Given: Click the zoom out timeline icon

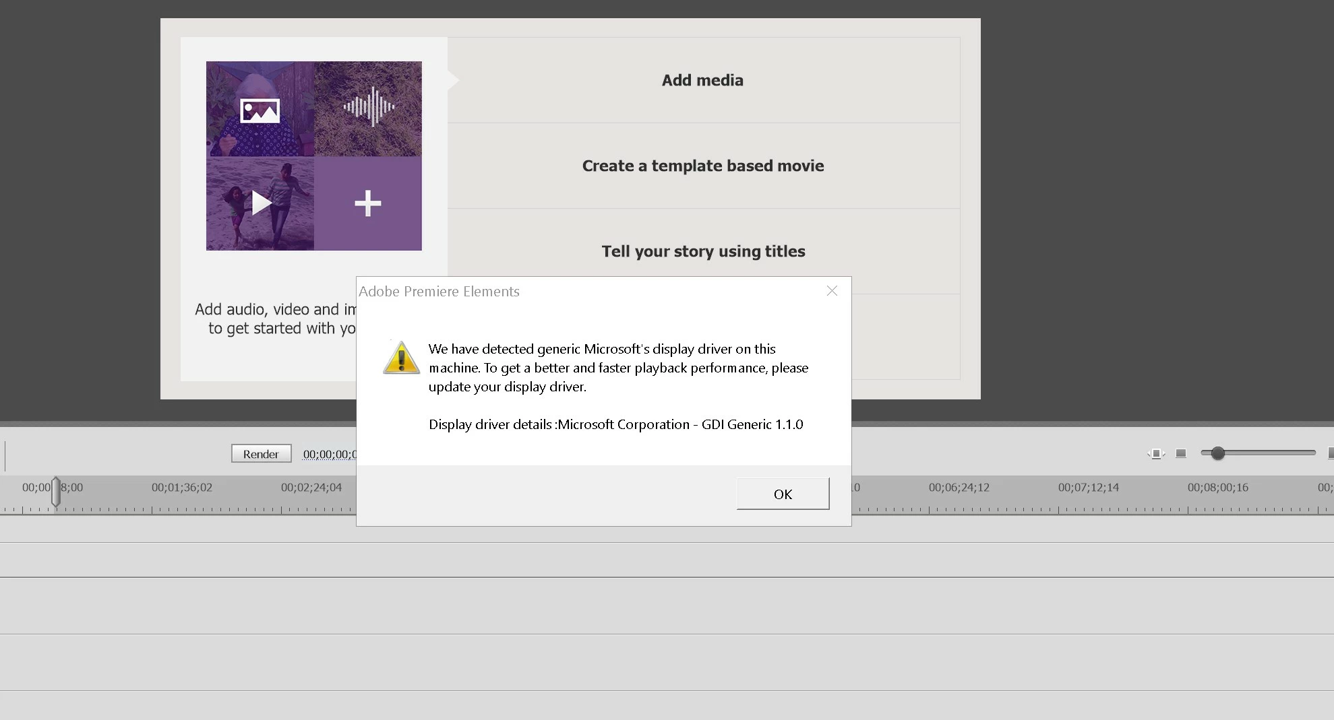Looking at the screenshot, I should tap(1181, 453).
